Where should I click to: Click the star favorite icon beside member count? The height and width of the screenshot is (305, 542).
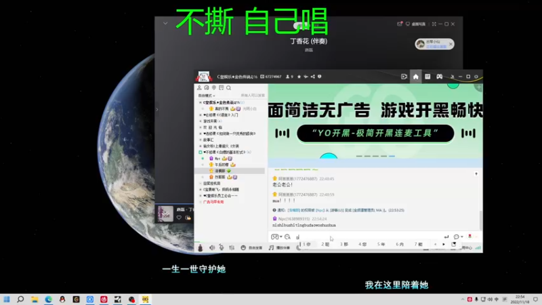299,77
